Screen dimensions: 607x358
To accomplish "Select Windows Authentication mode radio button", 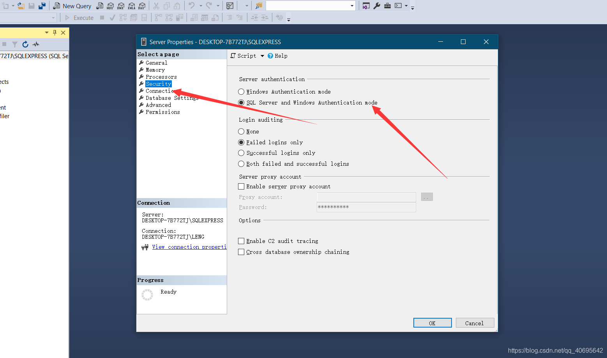I will pos(241,92).
